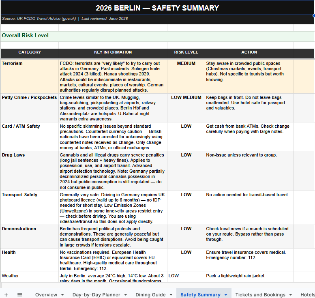Switch to Day-by-Day Planner sheet
Image resolution: width=315 pixels, height=298 pixels.
click(96, 295)
